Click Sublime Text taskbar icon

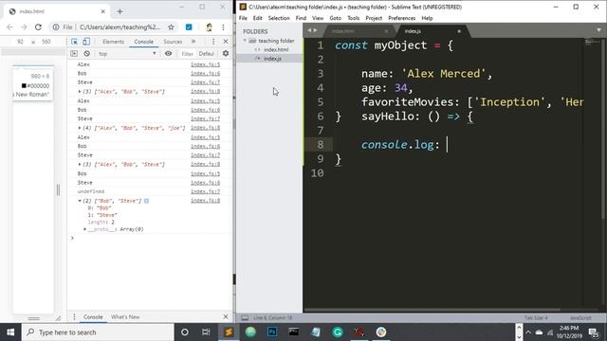229,332
